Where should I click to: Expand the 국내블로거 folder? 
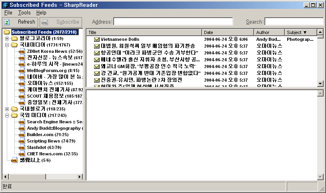[x=7, y=109]
